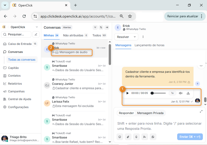The image size is (207, 145).
Task: Sort the conversations list
Action: [x=101, y=28]
